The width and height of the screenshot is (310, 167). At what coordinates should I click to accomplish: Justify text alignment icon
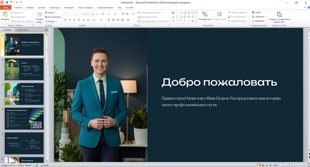pos(122,19)
